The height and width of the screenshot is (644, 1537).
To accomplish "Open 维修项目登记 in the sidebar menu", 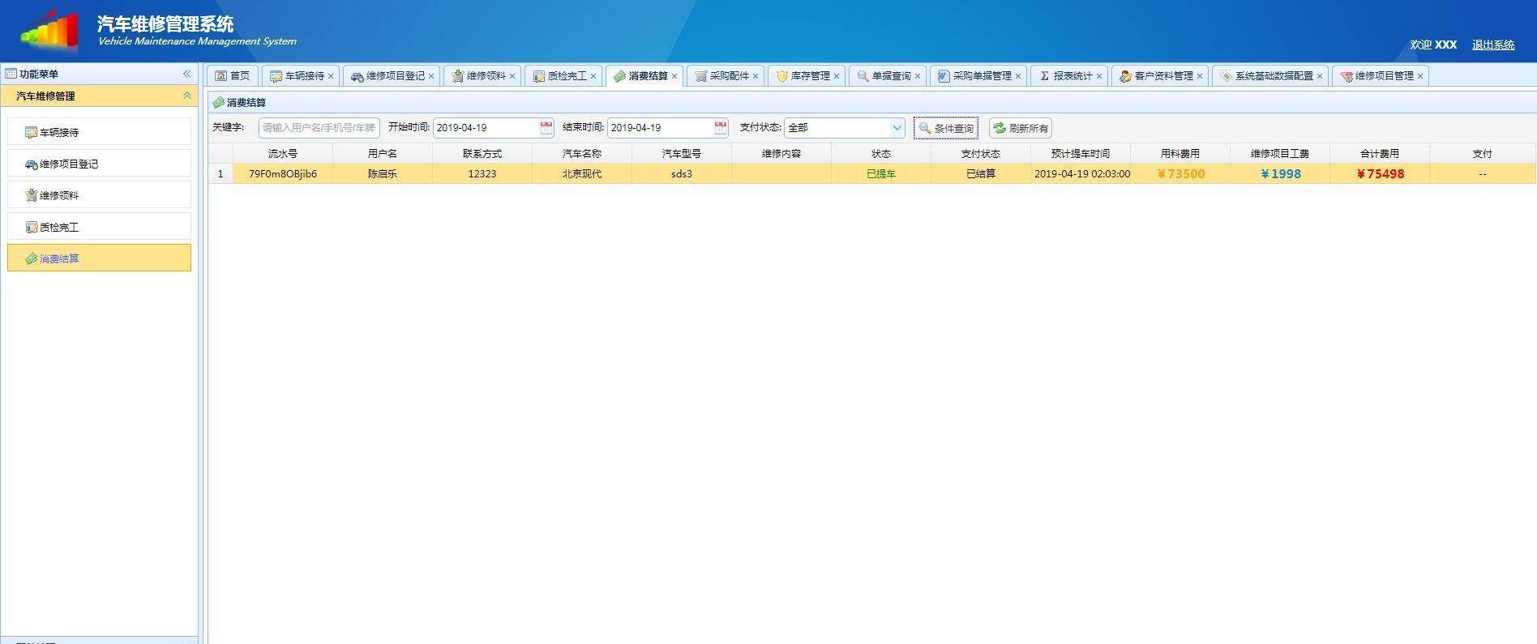I will 99,164.
